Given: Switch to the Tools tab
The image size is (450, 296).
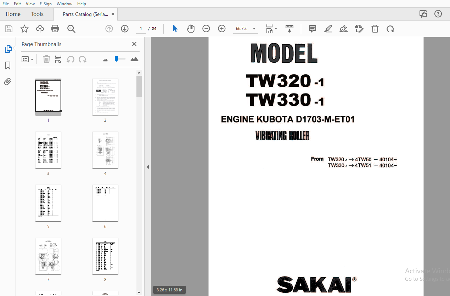Looking at the screenshot, I should (x=37, y=14).
